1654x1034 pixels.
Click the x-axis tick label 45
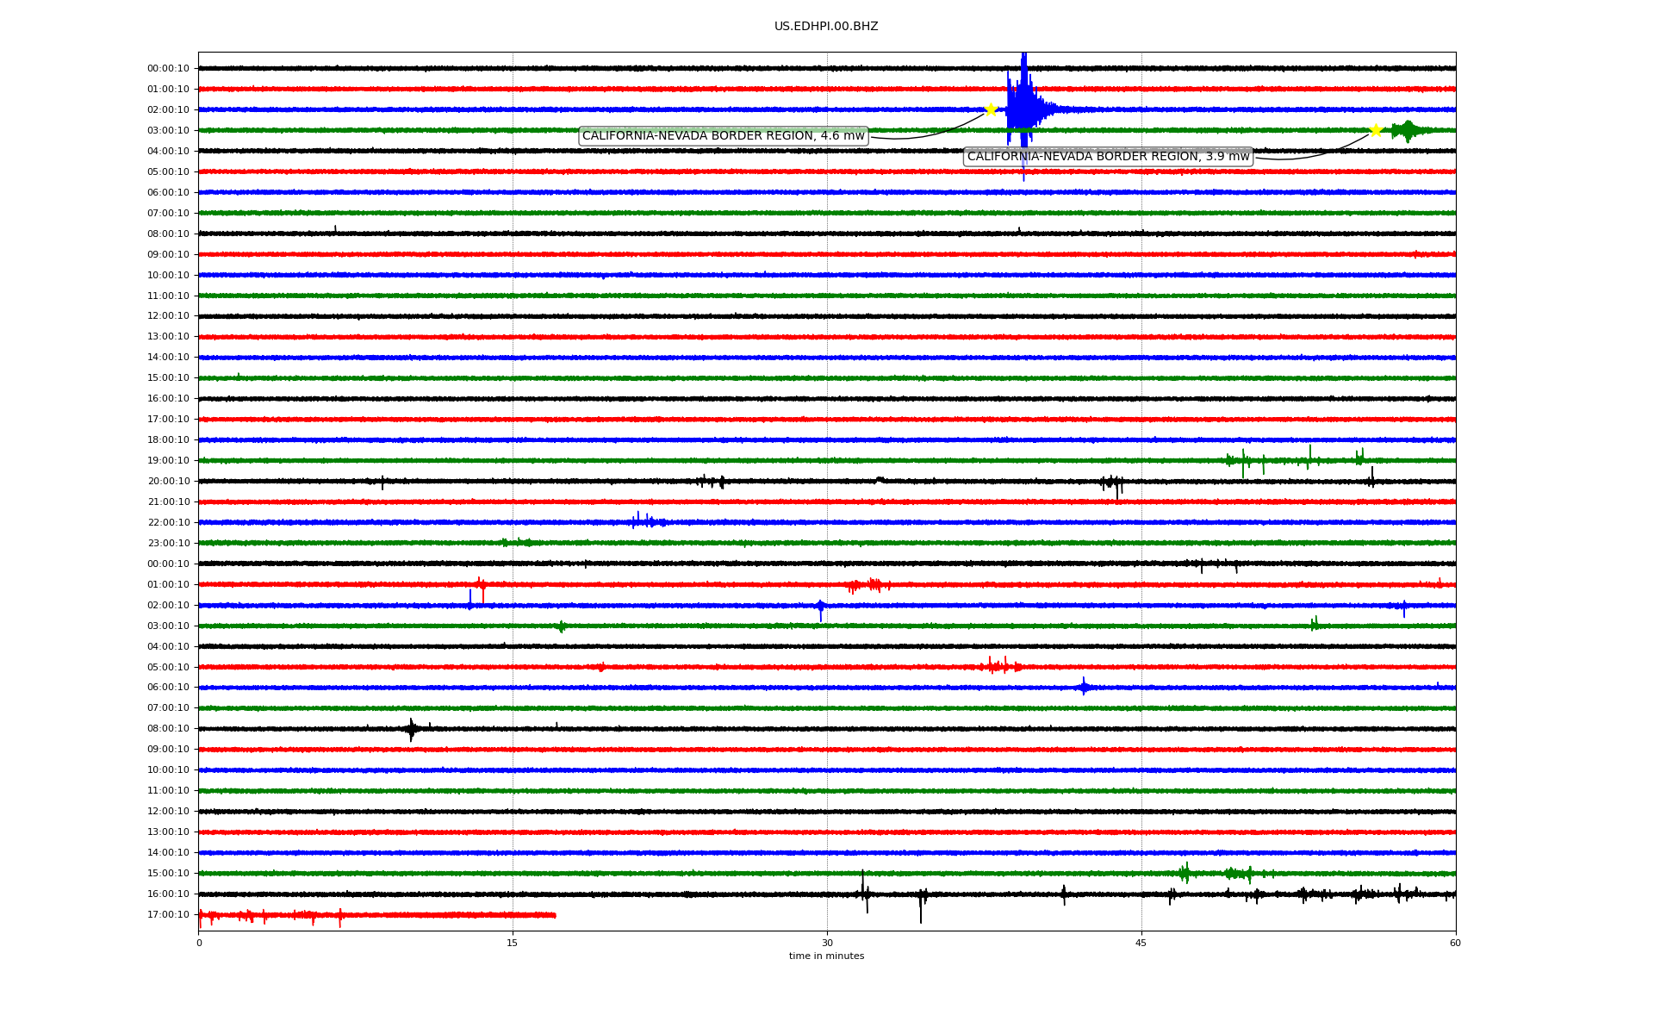click(x=1141, y=944)
